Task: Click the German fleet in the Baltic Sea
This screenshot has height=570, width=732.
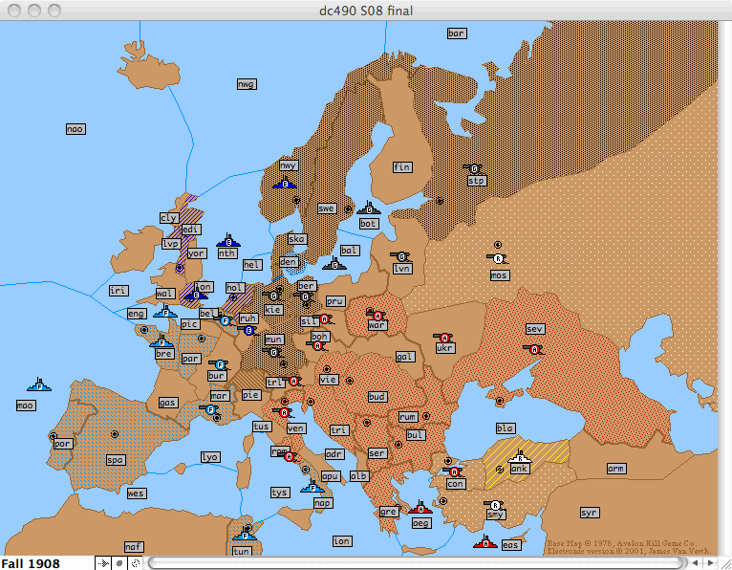Action: coord(334,263)
